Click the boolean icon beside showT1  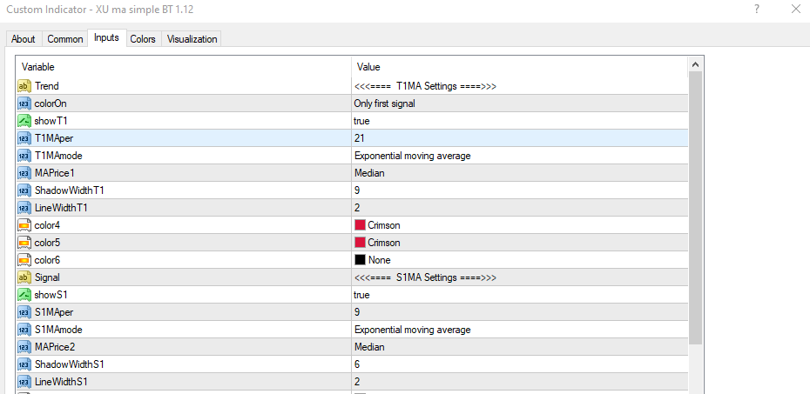click(24, 121)
